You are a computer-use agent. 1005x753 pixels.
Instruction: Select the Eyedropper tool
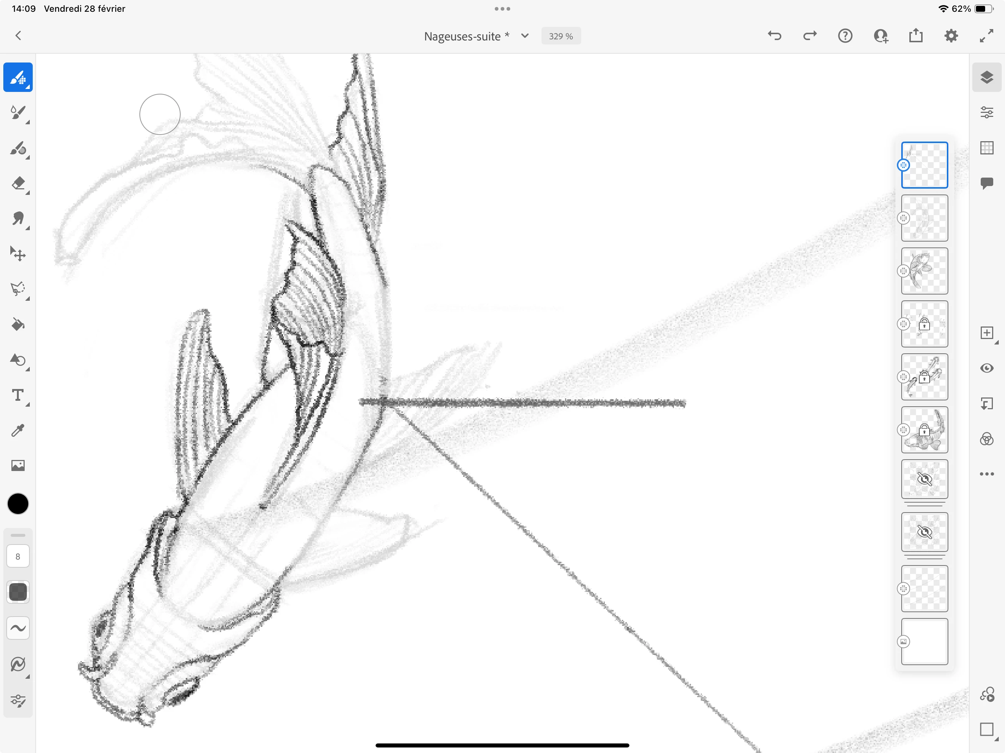pyautogui.click(x=18, y=431)
